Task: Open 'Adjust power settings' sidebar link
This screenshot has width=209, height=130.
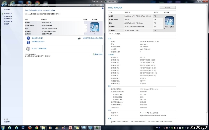Action: coord(8,19)
